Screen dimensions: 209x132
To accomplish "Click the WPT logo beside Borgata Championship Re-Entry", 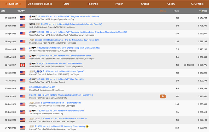I will tap(33, 16).
